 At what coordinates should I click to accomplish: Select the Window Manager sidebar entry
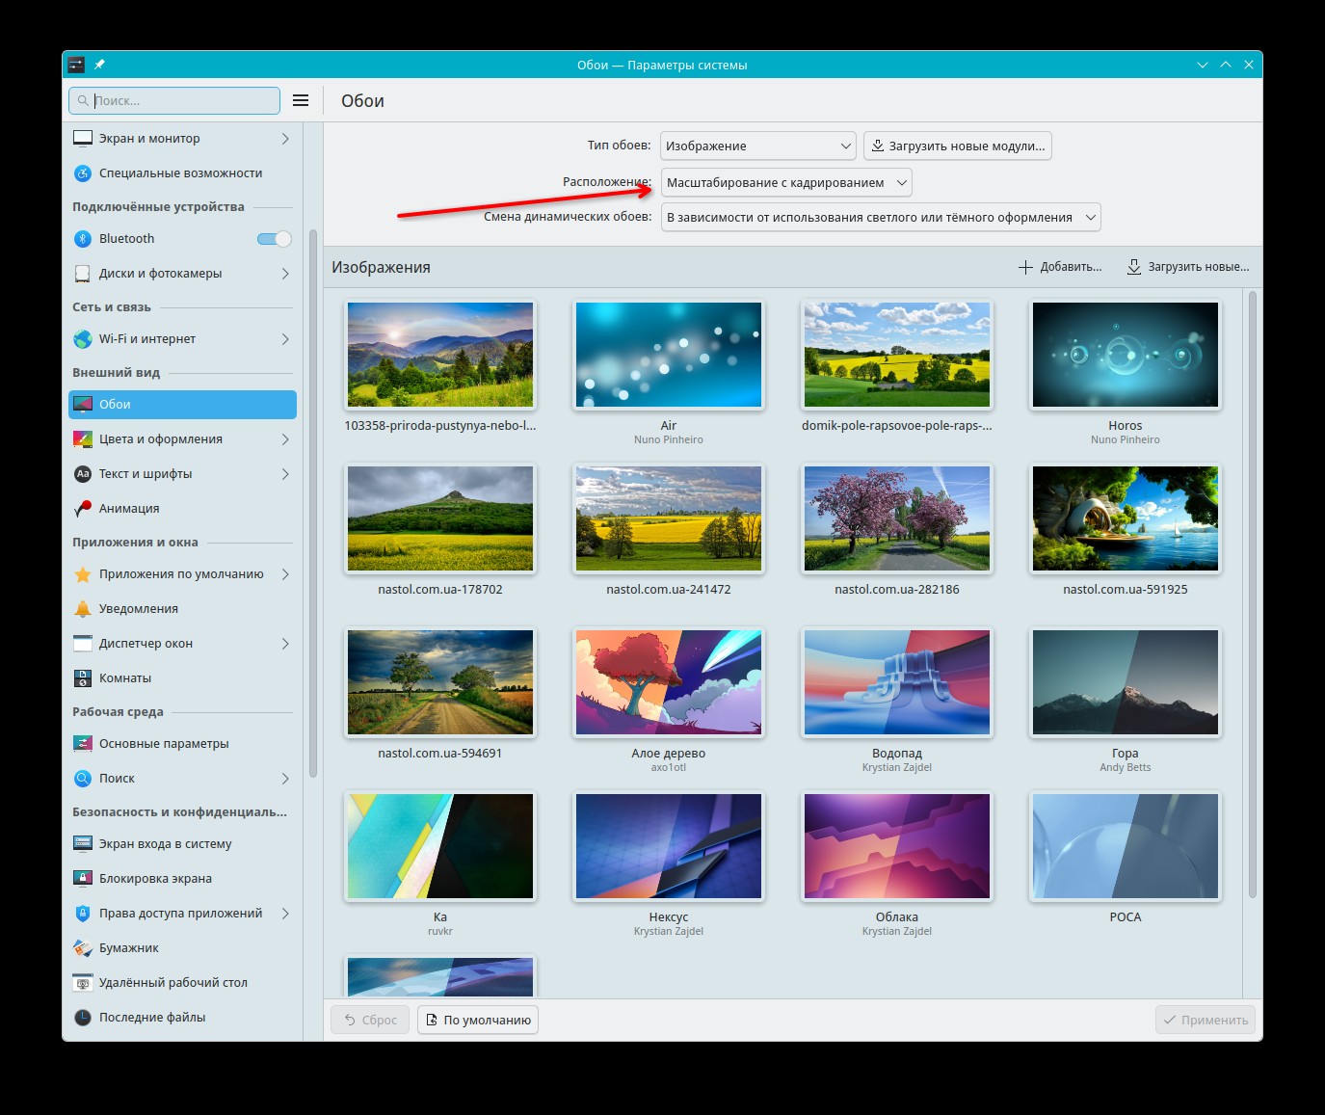tap(182, 644)
